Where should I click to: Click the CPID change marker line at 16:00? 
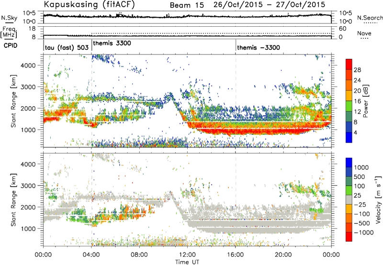pyautogui.click(x=236, y=45)
